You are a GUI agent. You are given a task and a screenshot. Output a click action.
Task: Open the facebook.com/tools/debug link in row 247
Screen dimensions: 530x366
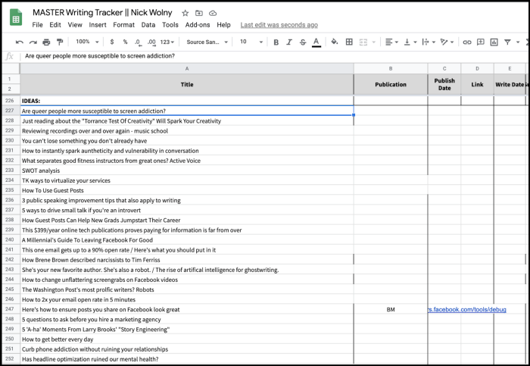click(x=466, y=310)
